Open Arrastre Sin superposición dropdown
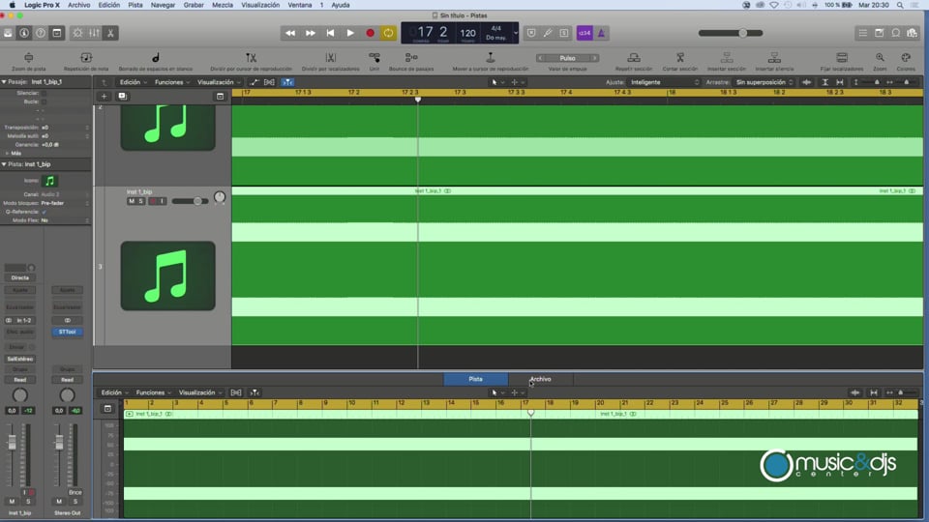 click(764, 82)
